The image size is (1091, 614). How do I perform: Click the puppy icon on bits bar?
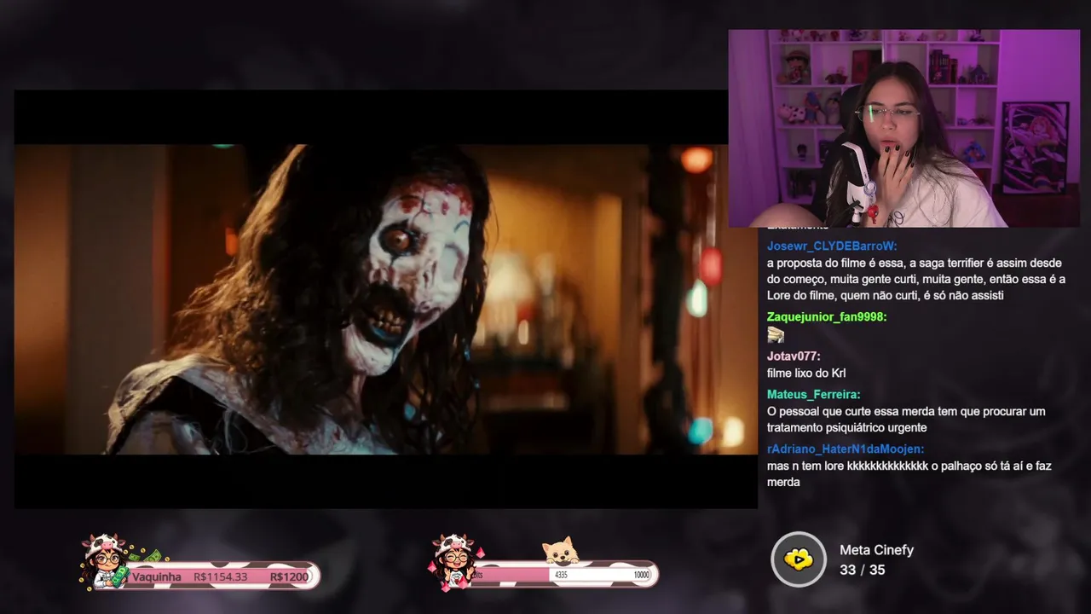561,551
